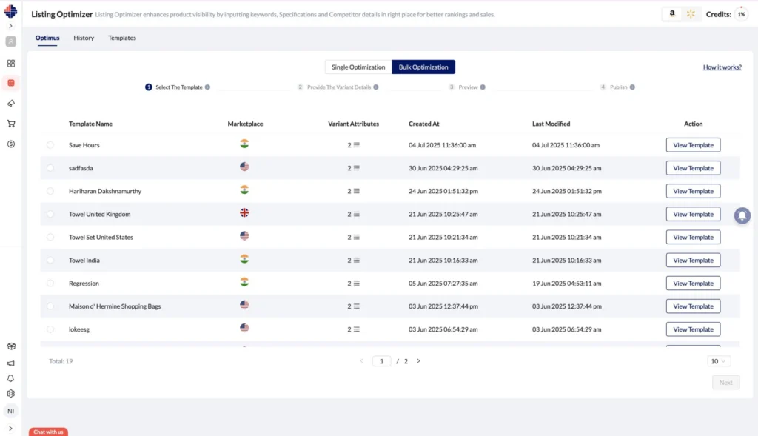Click the app logo in the sidebar
The height and width of the screenshot is (436, 758).
click(x=10, y=10)
